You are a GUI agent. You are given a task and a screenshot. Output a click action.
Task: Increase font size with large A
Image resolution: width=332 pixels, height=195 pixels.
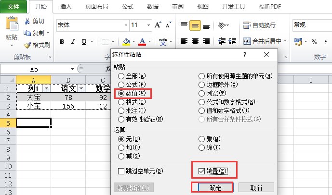158,25
